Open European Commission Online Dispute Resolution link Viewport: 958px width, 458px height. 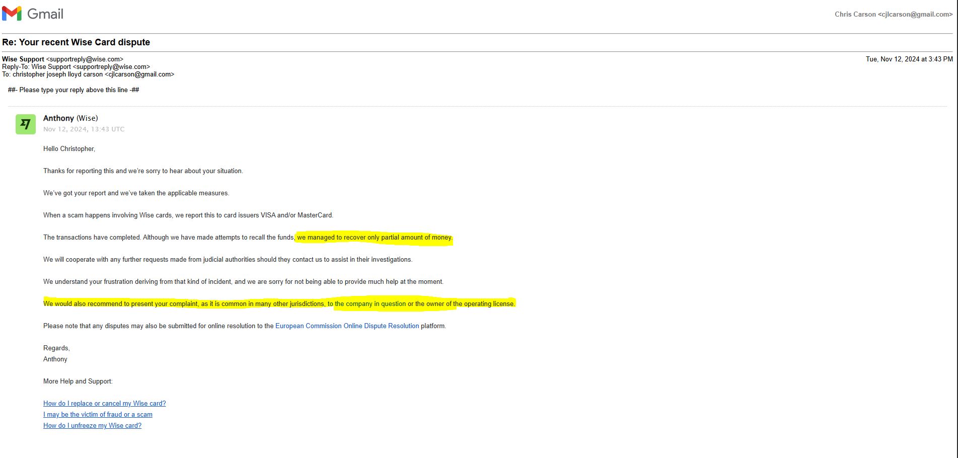click(x=347, y=326)
